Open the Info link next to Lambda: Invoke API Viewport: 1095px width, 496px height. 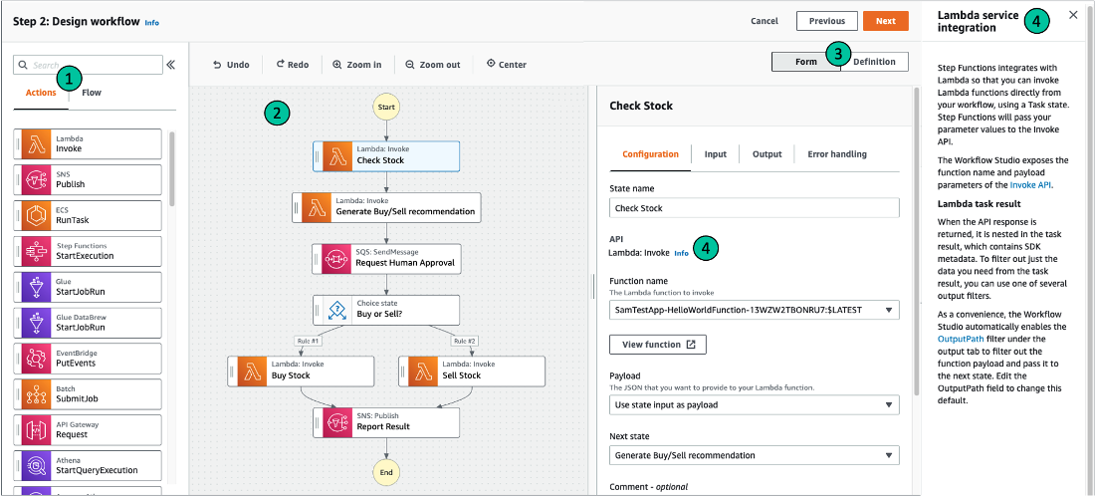tap(682, 253)
